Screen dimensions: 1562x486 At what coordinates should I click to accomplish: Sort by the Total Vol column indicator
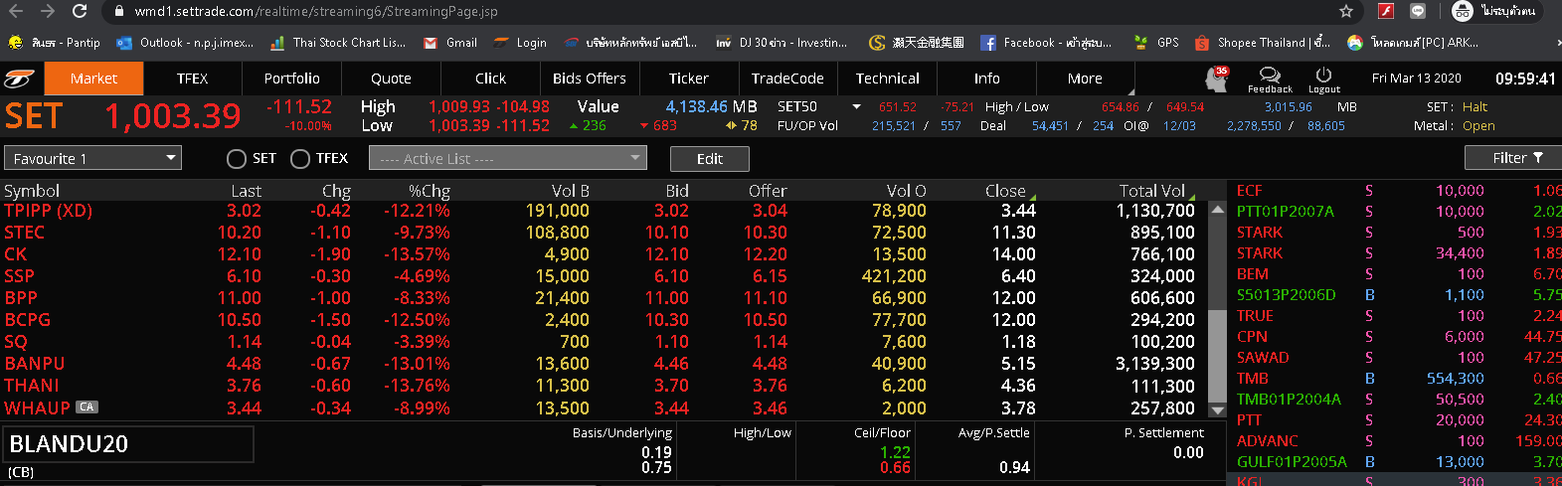pos(1192,197)
